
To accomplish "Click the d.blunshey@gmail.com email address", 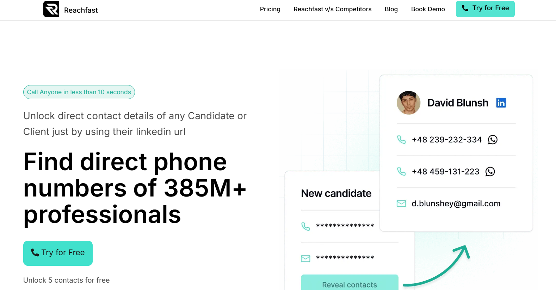I will pyautogui.click(x=456, y=204).
